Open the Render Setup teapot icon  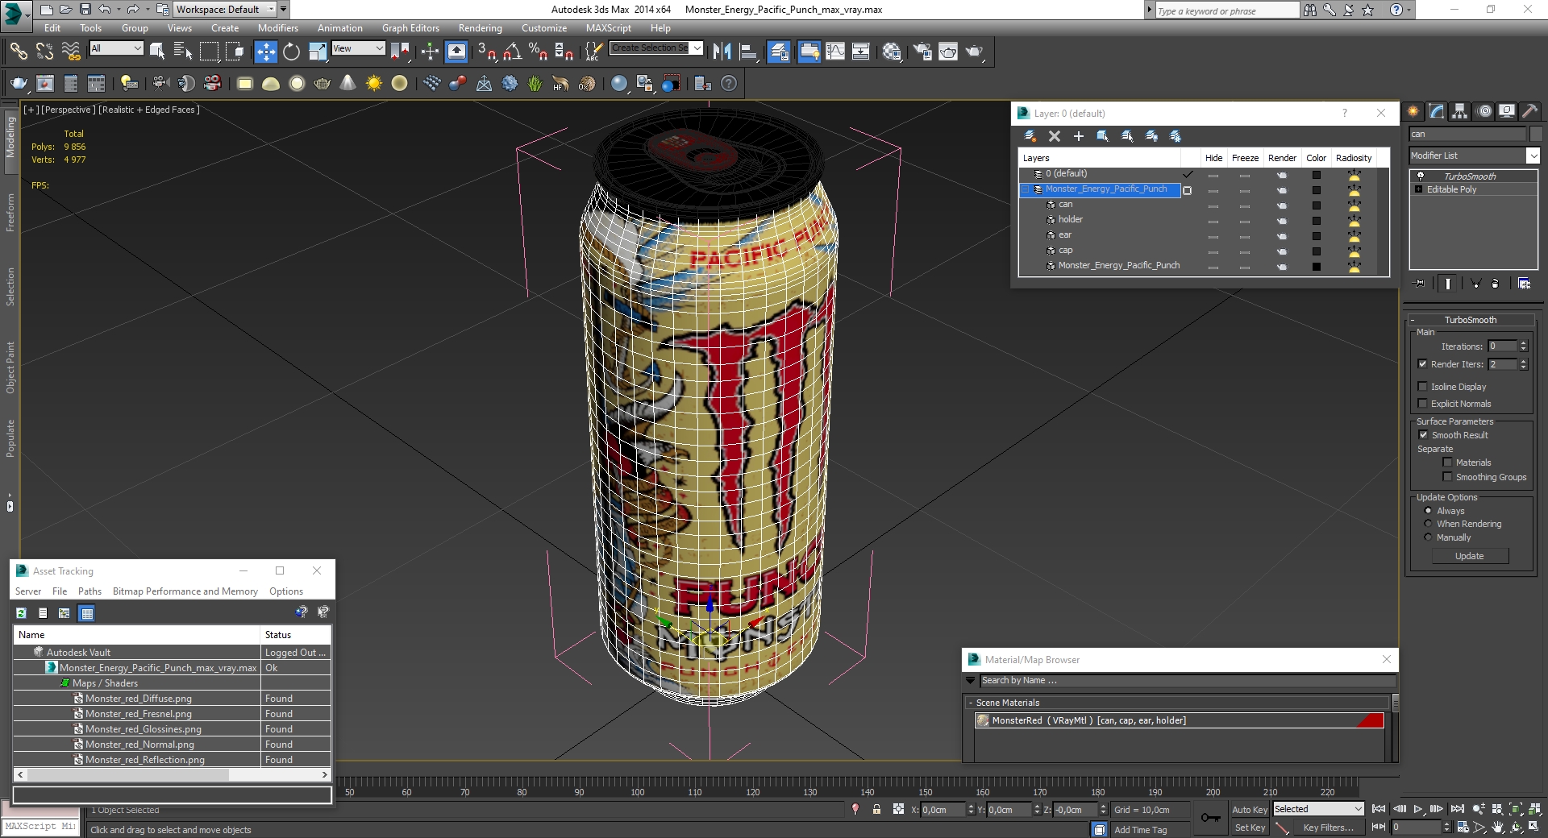coord(922,52)
